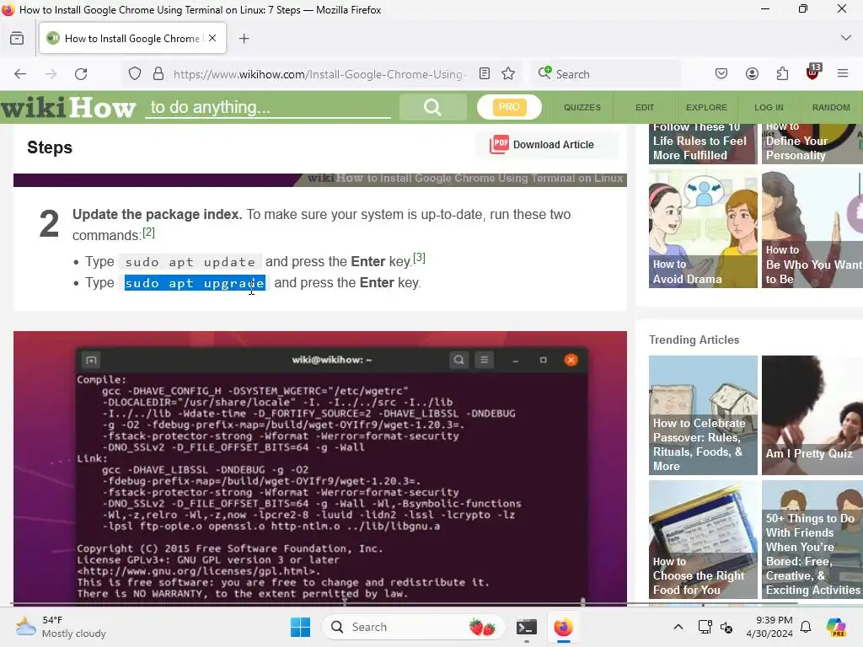863x647 pixels.
Task: Open 'Am I Pretty Quiz'
Action: tap(812, 414)
